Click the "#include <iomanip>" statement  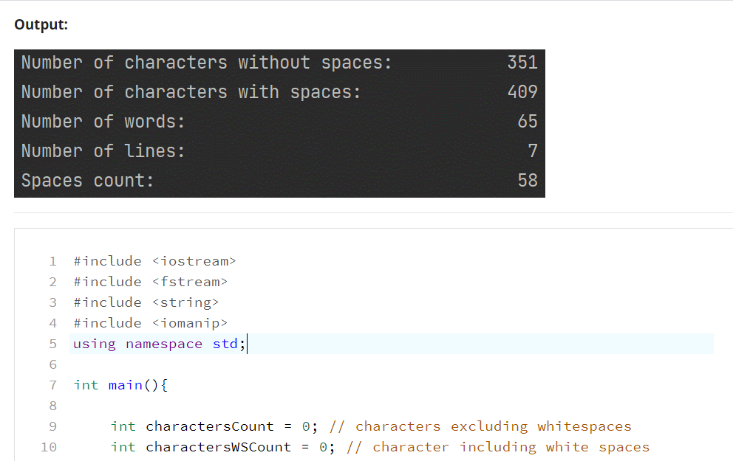150,322
